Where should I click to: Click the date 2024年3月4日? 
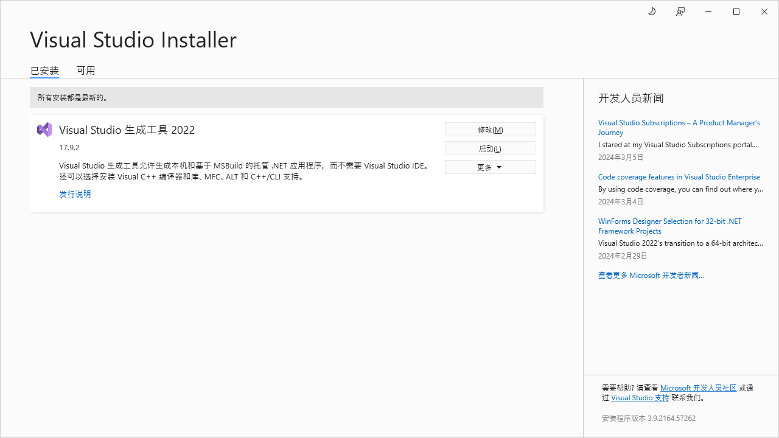pyautogui.click(x=621, y=202)
